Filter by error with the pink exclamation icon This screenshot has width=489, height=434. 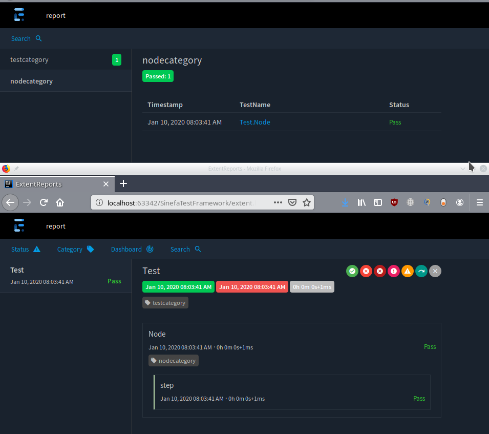[x=394, y=271]
